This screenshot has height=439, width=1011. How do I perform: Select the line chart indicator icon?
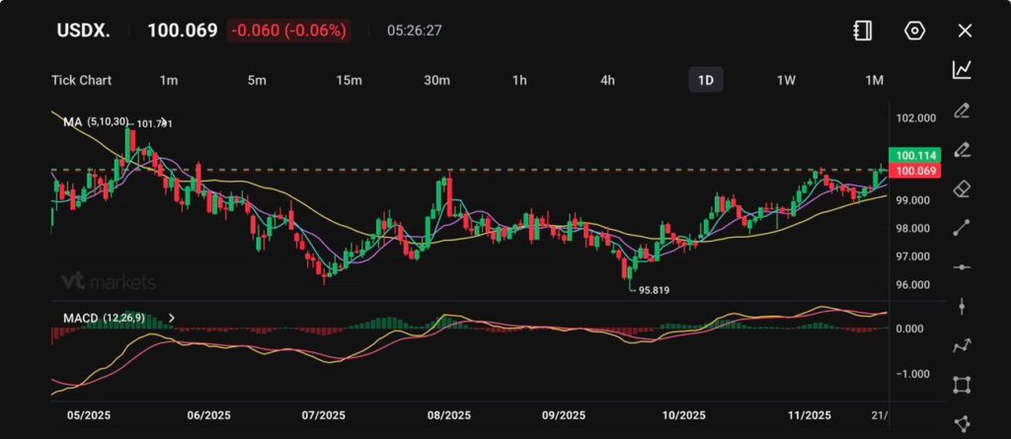click(962, 69)
